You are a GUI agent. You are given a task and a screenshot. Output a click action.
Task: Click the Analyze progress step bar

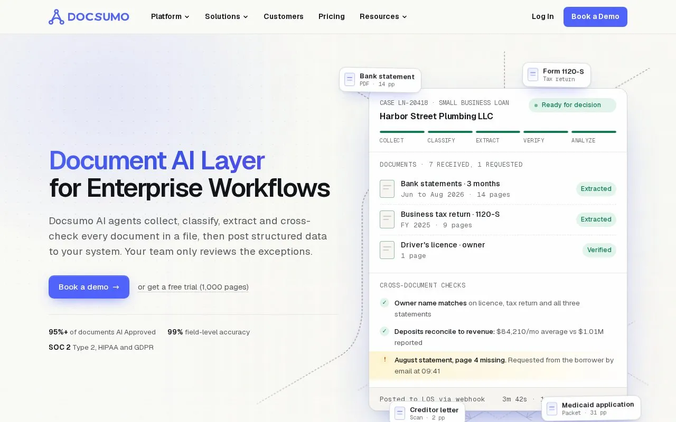pos(594,132)
